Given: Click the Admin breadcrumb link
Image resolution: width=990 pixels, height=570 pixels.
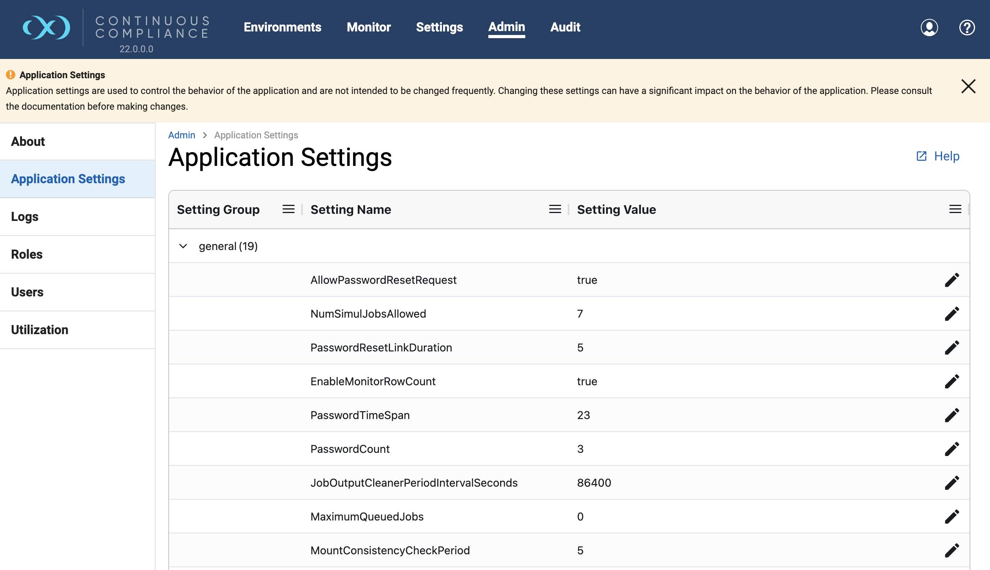Looking at the screenshot, I should tap(182, 135).
